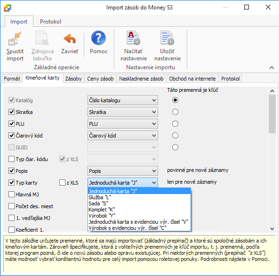The height and width of the screenshot is (276, 279).
Task: Click the Uložiť nastavenie icon
Action: click(x=167, y=38)
